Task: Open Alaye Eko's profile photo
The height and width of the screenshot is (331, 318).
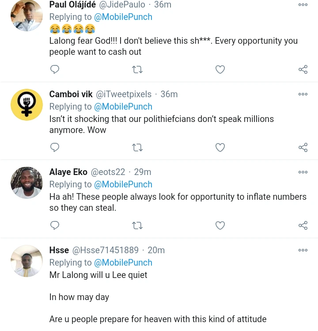Action: click(x=26, y=183)
